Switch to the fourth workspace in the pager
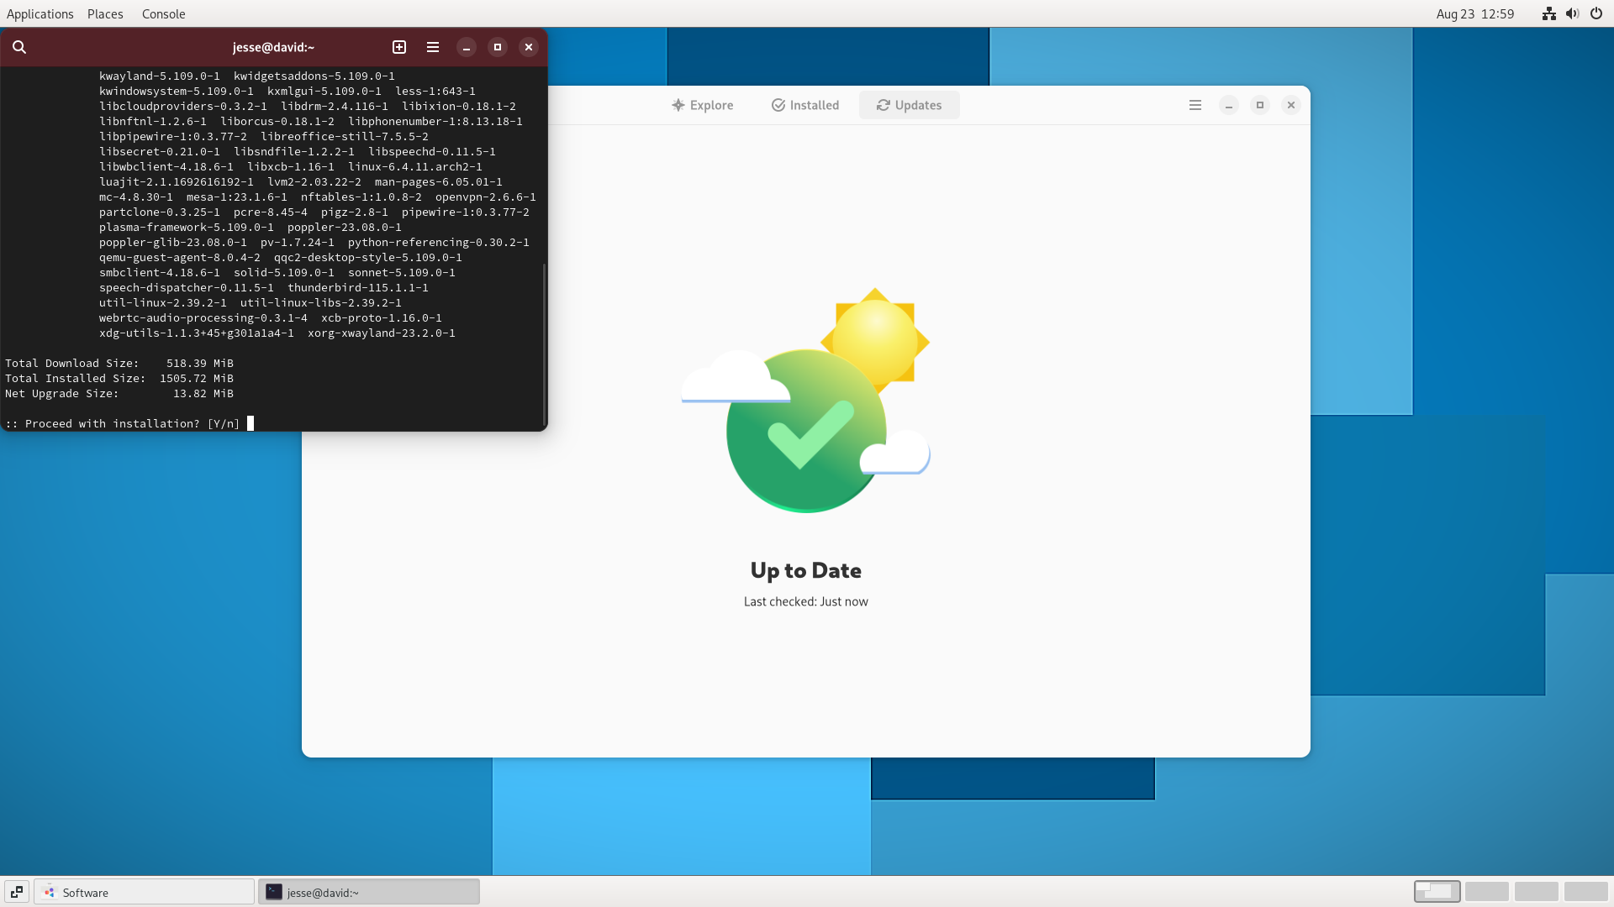This screenshot has height=907, width=1614. click(1585, 892)
